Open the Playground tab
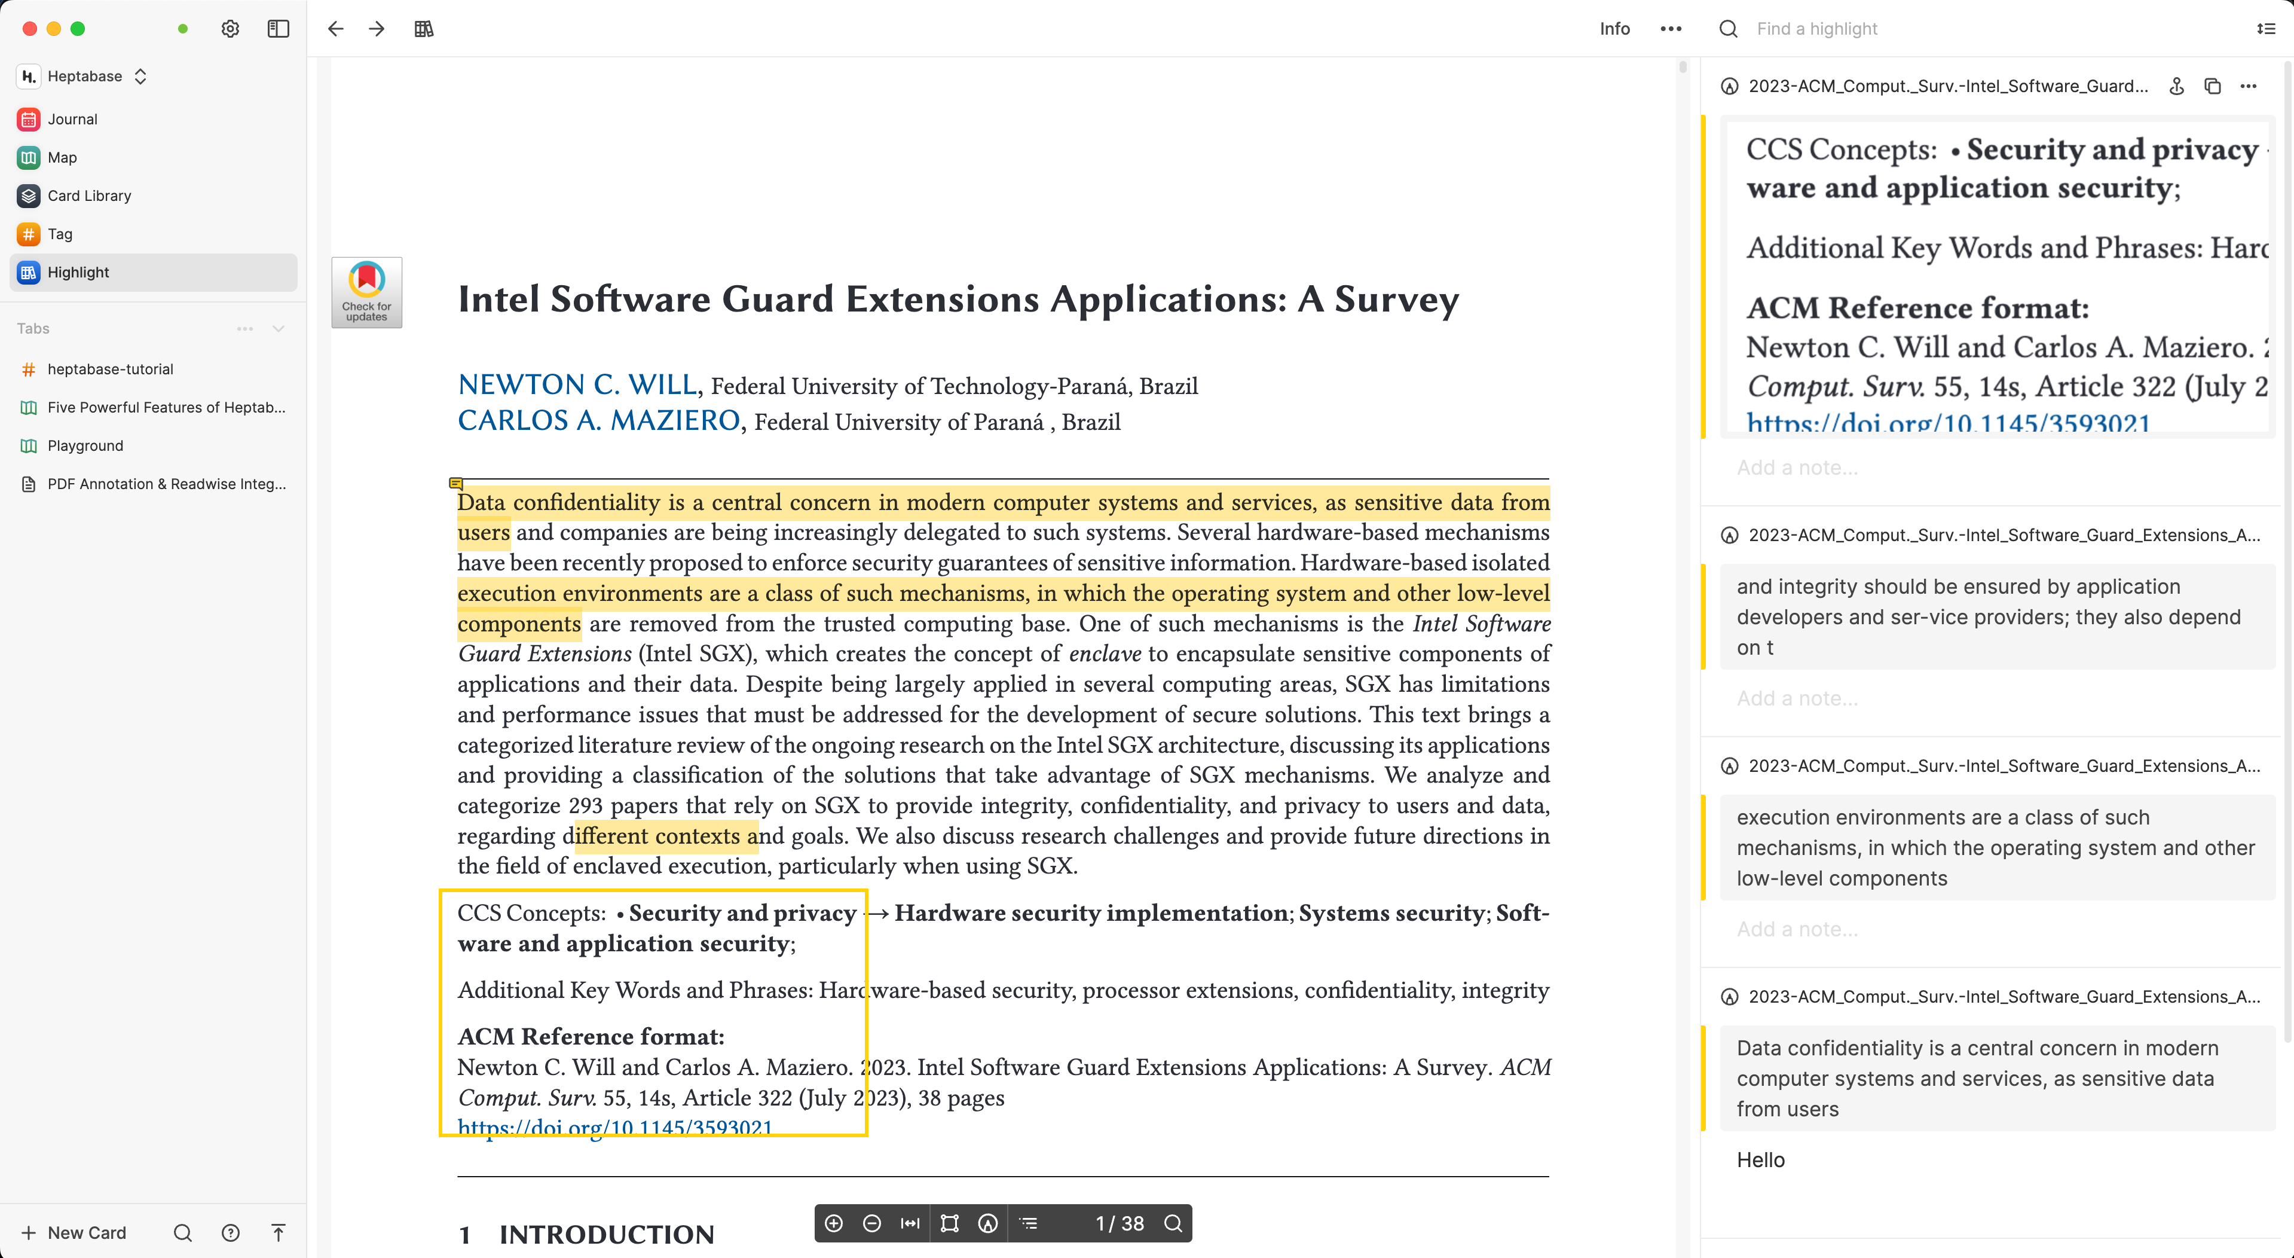Image resolution: width=2294 pixels, height=1258 pixels. click(153, 445)
